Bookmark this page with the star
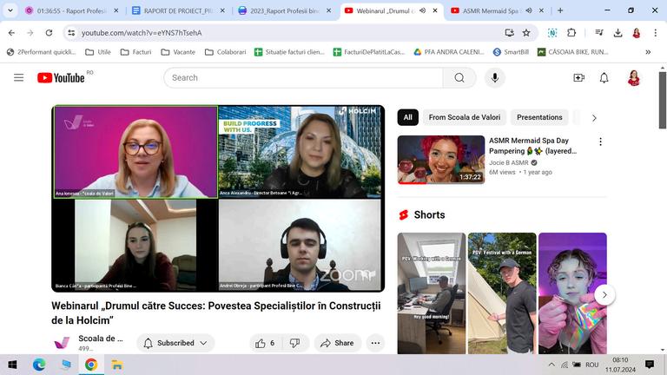 click(526, 33)
